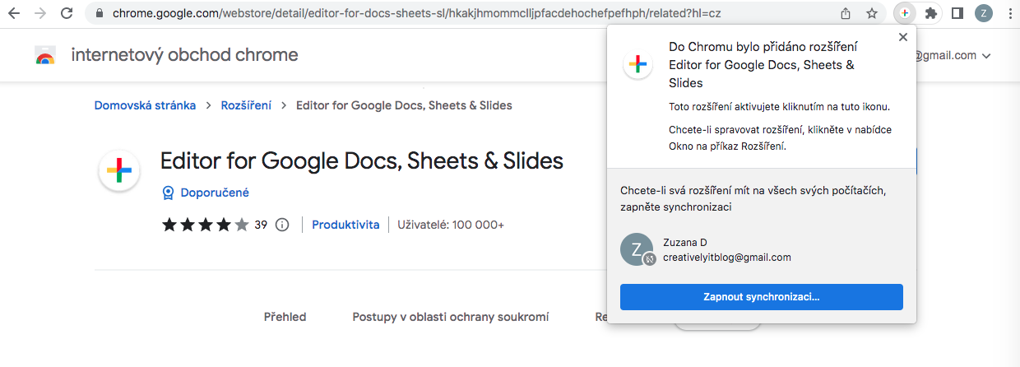This screenshot has height=367, width=1020.
Task: Open the Domovská stránka breadcrumb link
Action: pyautogui.click(x=145, y=105)
